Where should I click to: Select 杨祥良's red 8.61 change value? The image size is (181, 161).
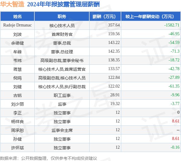pyautogui.click(x=176, y=121)
